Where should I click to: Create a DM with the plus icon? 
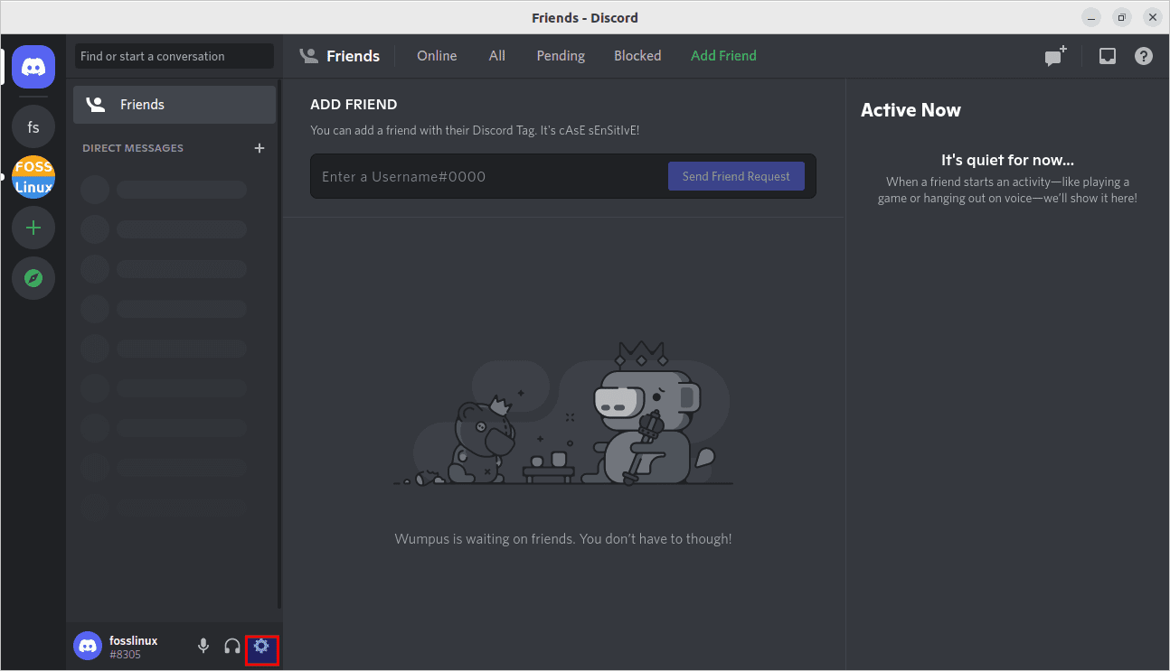[259, 148]
